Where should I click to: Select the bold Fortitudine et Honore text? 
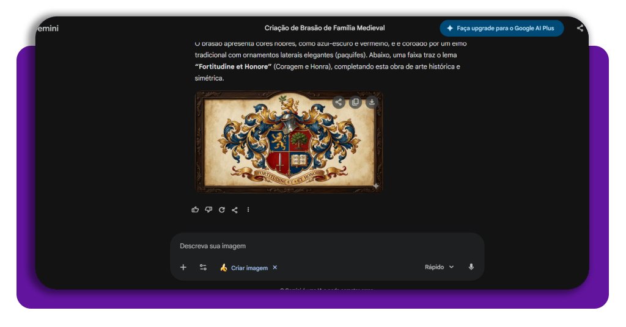(x=233, y=66)
